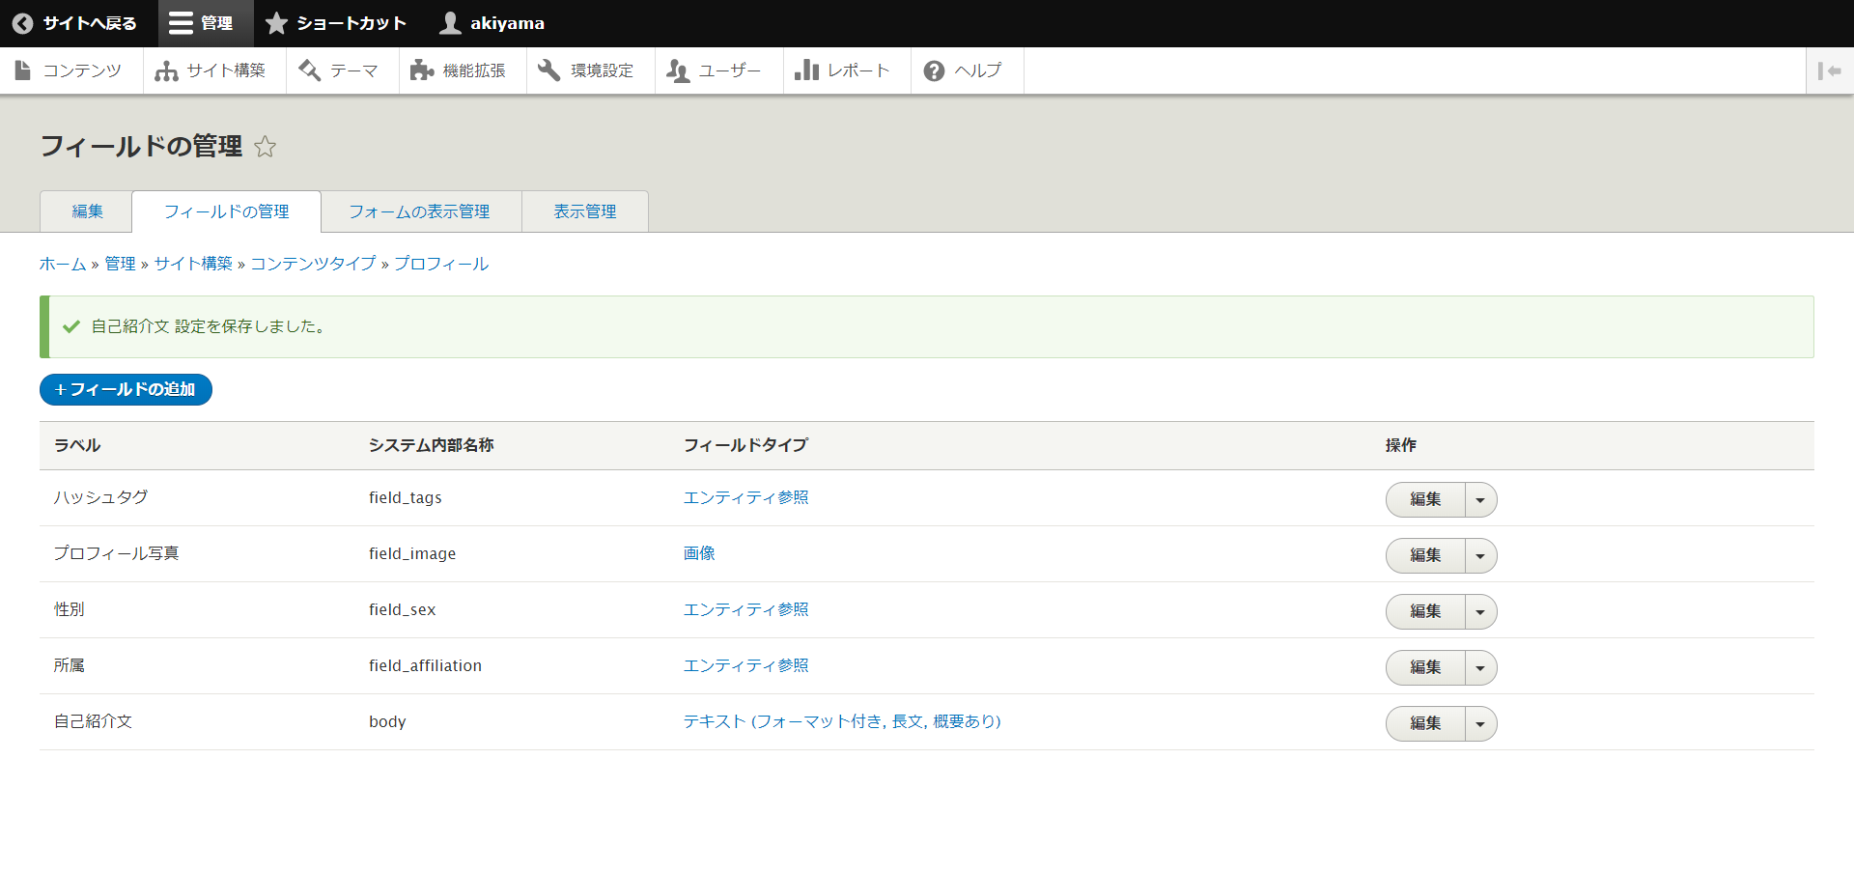The width and height of the screenshot is (1854, 872).
Task: Open the サイト構築 menu
Action: (212, 70)
